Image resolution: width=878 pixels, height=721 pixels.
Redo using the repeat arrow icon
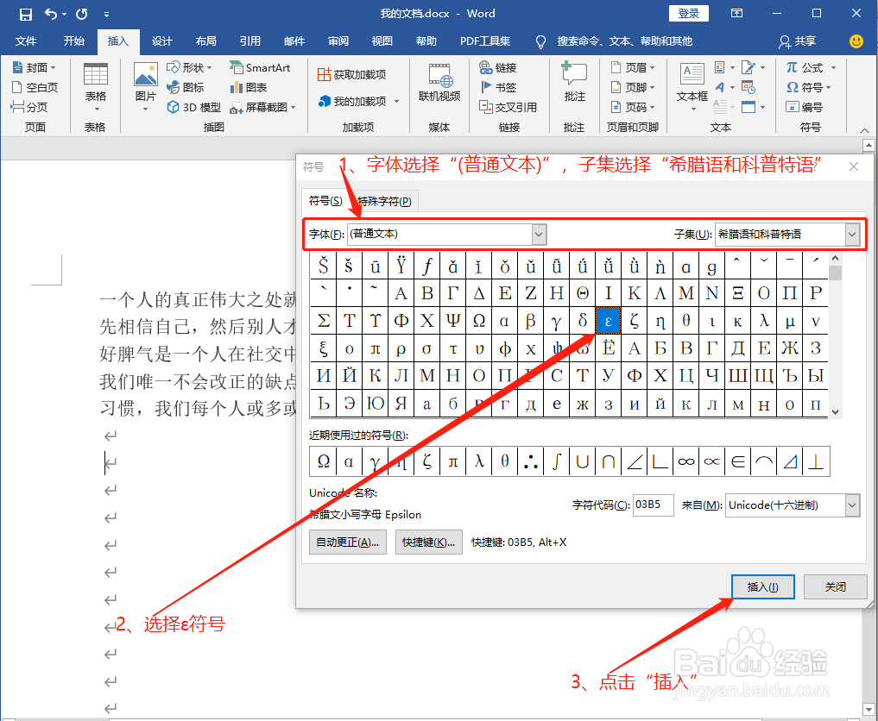pyautogui.click(x=82, y=14)
